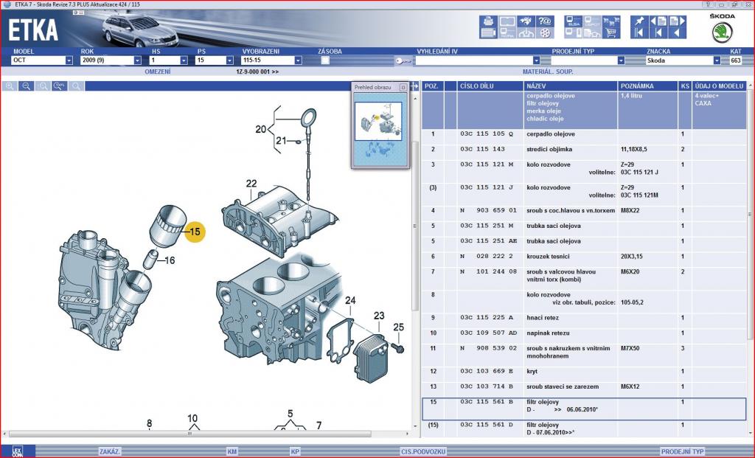Image resolution: width=755 pixels, height=458 pixels.
Task: Click the MATERIÁL. SOUP. label
Action: (x=548, y=72)
